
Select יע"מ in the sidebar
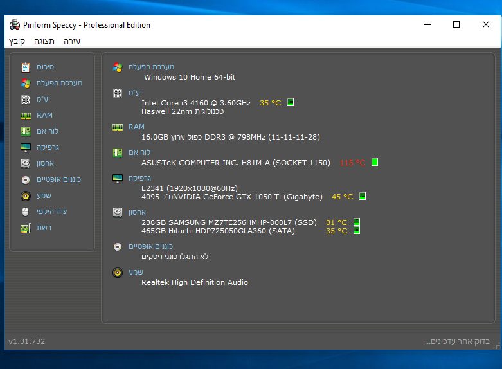pyautogui.click(x=43, y=99)
